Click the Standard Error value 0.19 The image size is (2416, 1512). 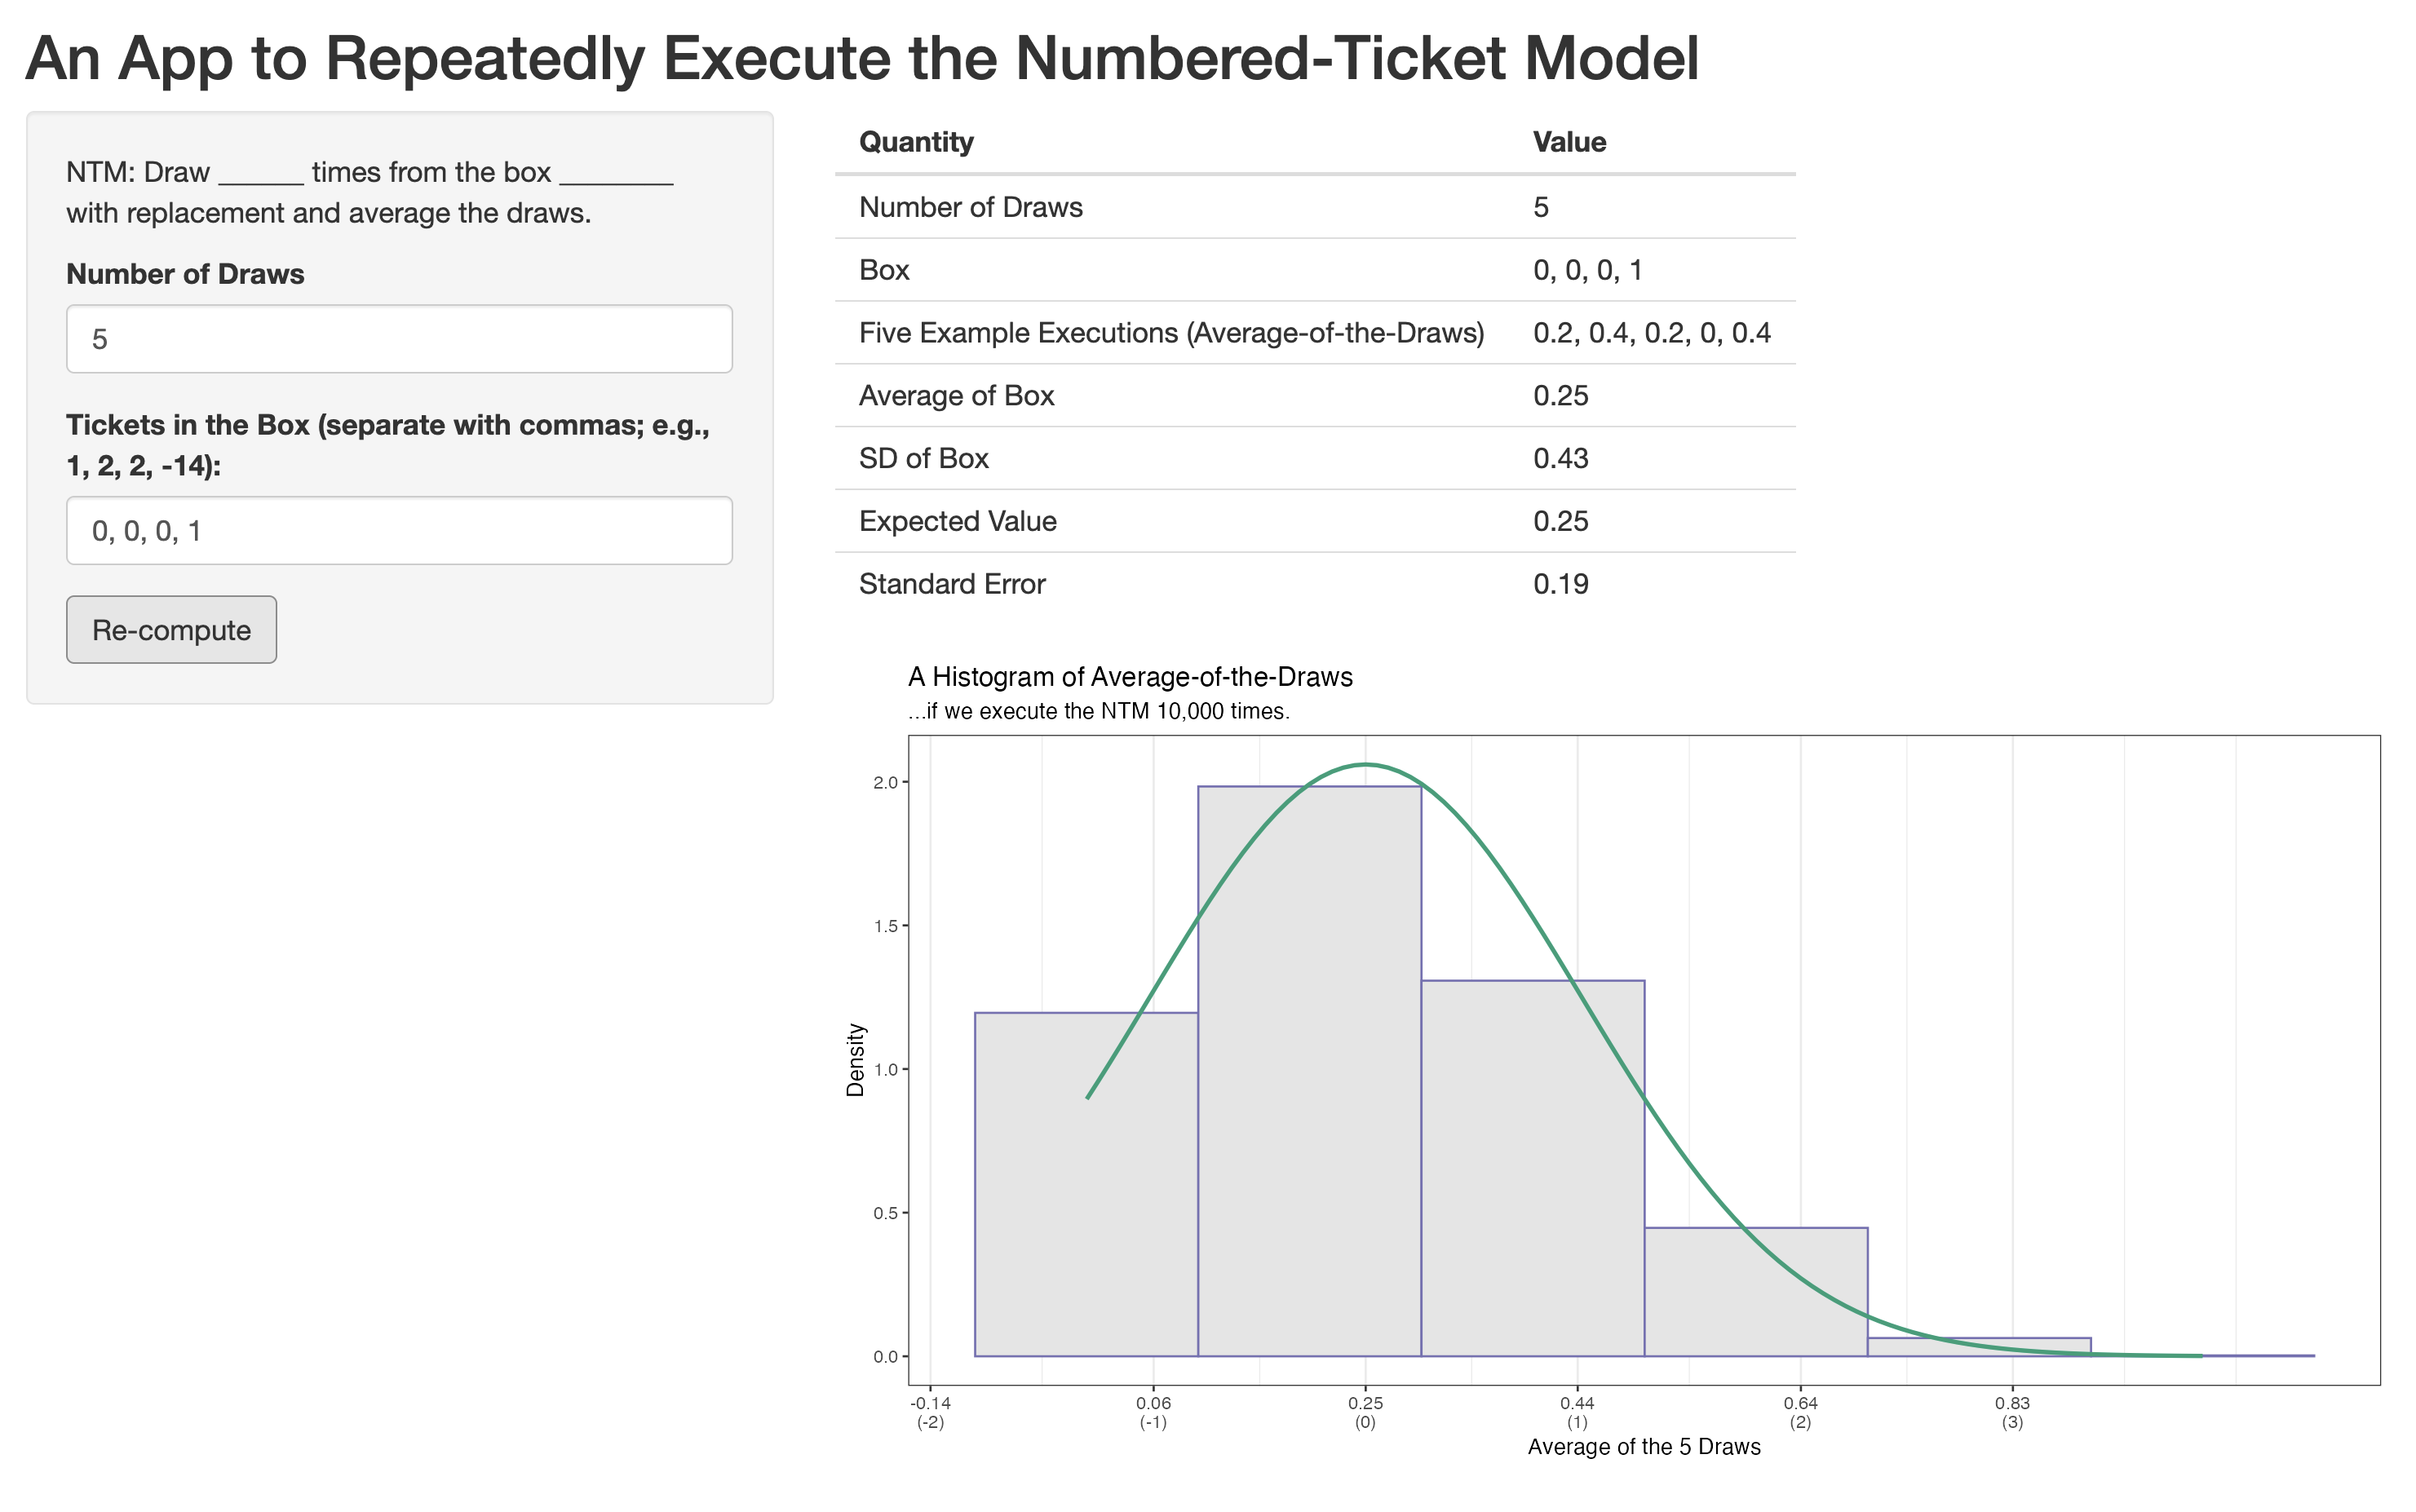coord(1560,584)
